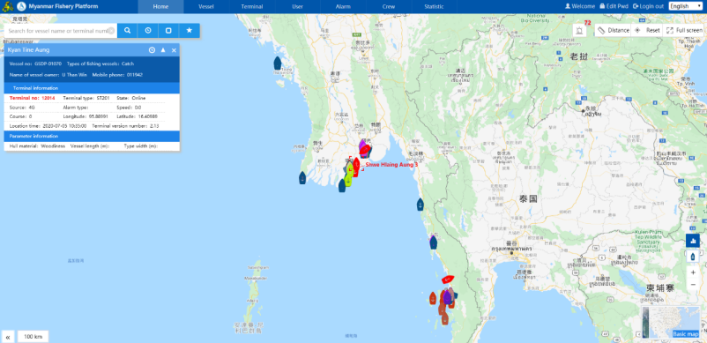Click the bar chart statistics map button

[693, 240]
